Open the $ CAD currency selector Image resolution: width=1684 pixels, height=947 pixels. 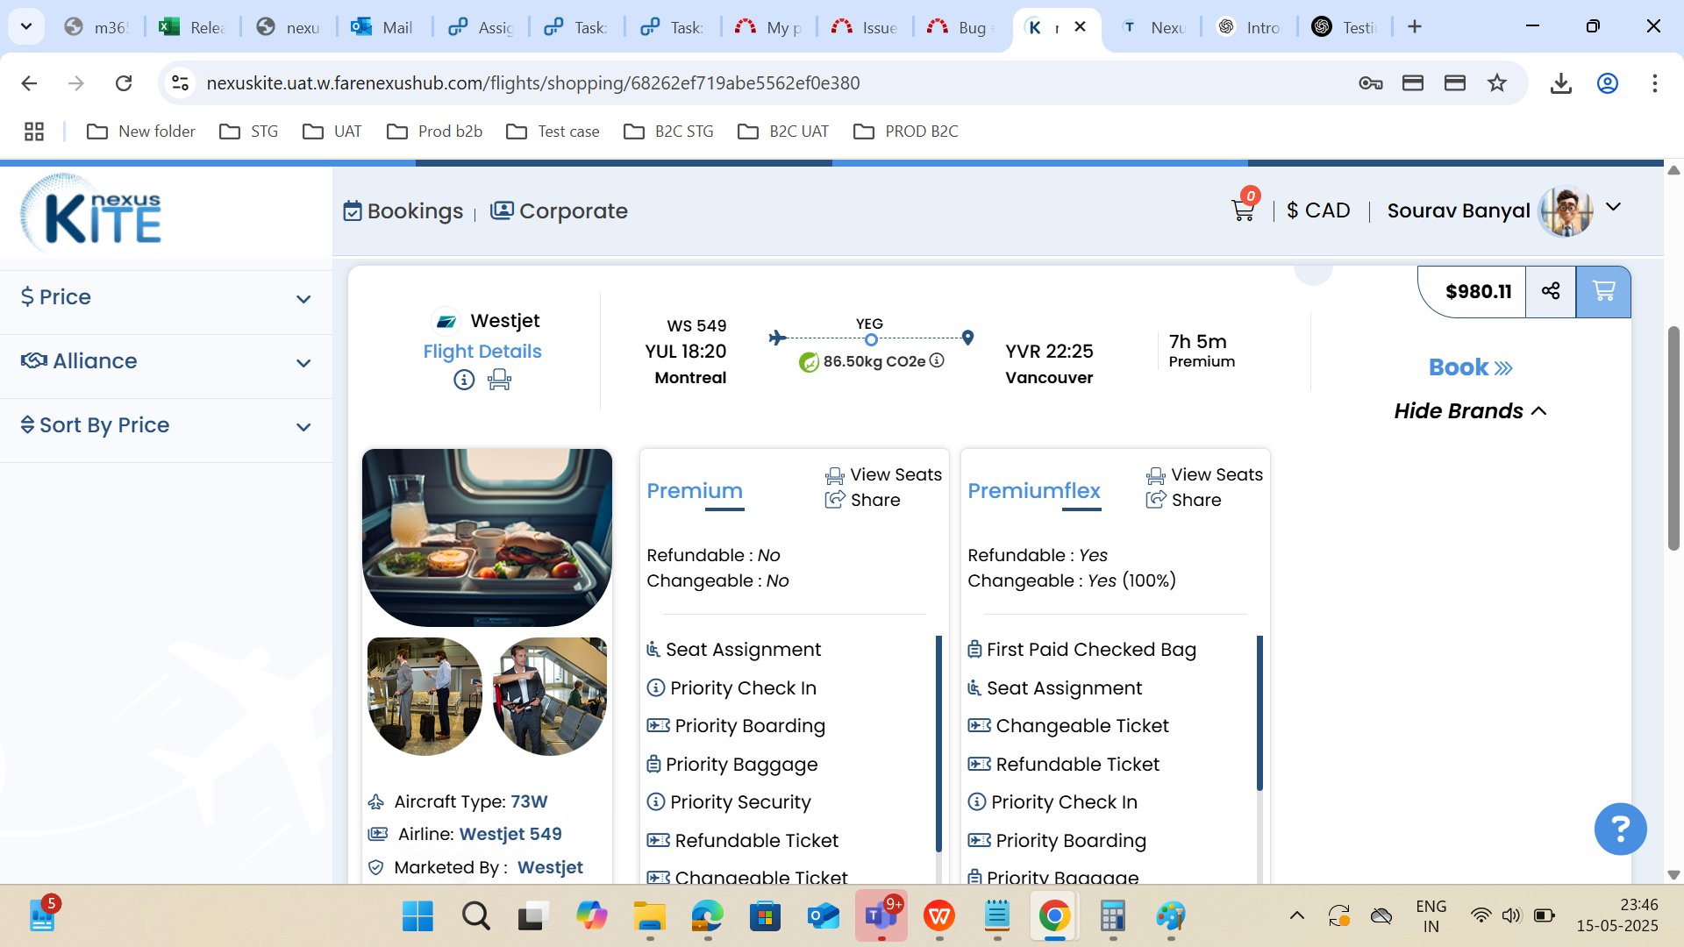[1318, 211]
